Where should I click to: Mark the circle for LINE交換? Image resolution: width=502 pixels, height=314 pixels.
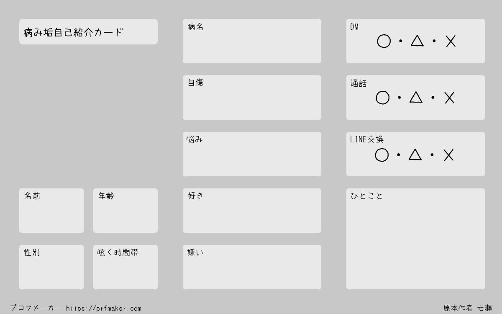382,155
